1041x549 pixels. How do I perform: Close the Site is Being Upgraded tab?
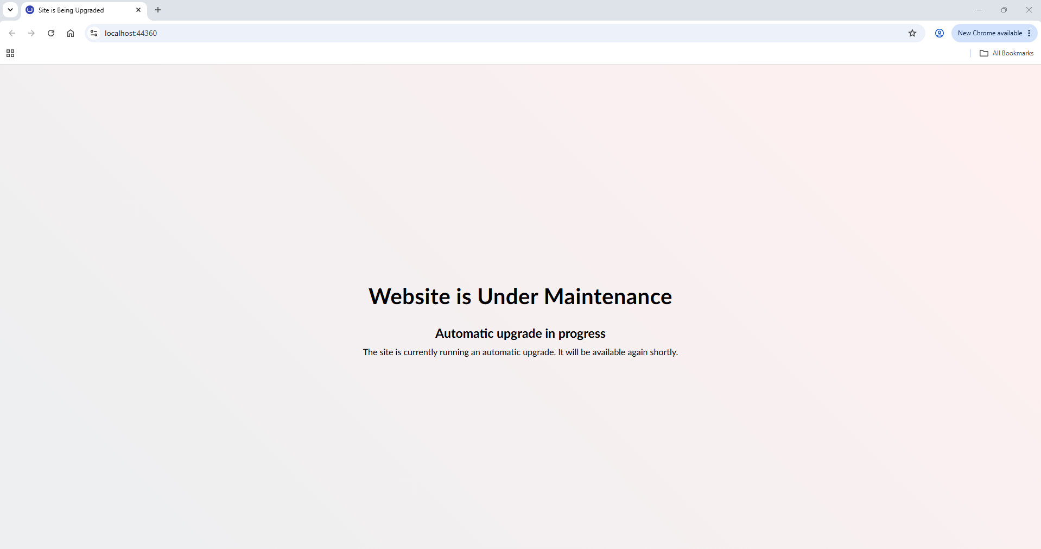[x=138, y=10]
